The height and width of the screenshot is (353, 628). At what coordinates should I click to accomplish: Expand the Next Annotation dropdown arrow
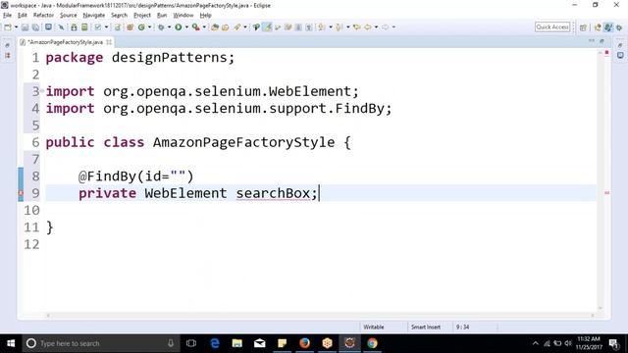coord(331,27)
